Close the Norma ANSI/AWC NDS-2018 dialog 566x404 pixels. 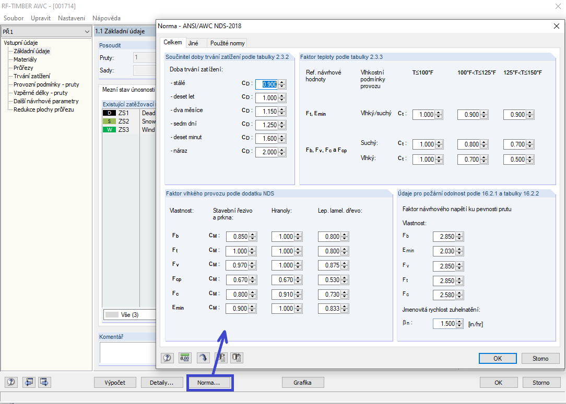point(556,26)
